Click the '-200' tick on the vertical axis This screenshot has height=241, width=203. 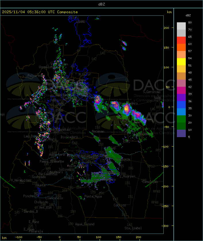coord(166,186)
